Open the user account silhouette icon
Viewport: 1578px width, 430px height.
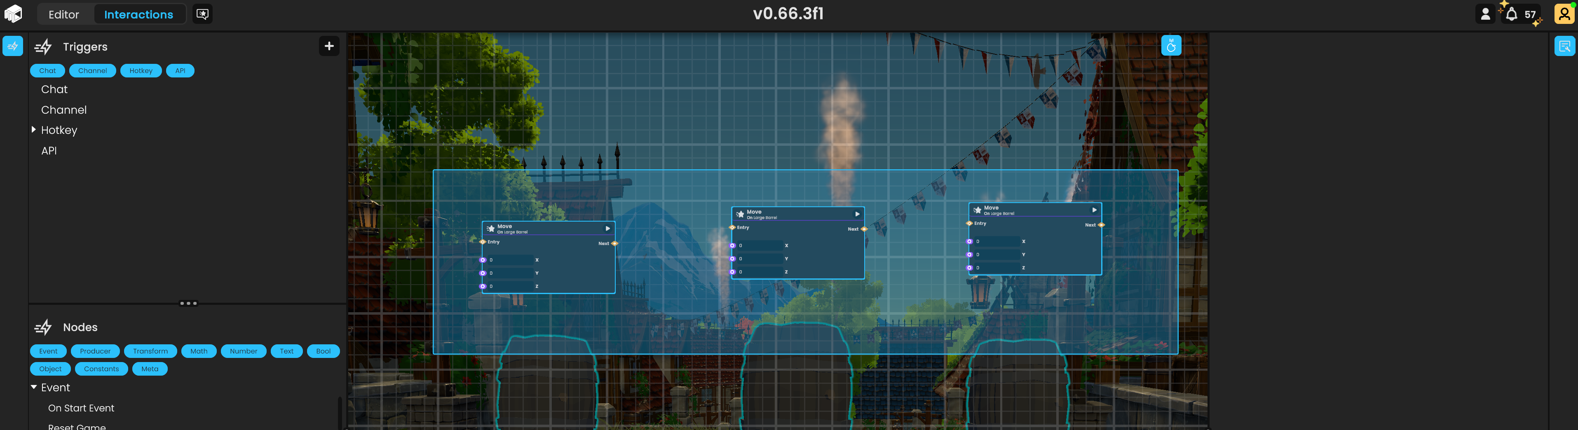(x=1485, y=14)
